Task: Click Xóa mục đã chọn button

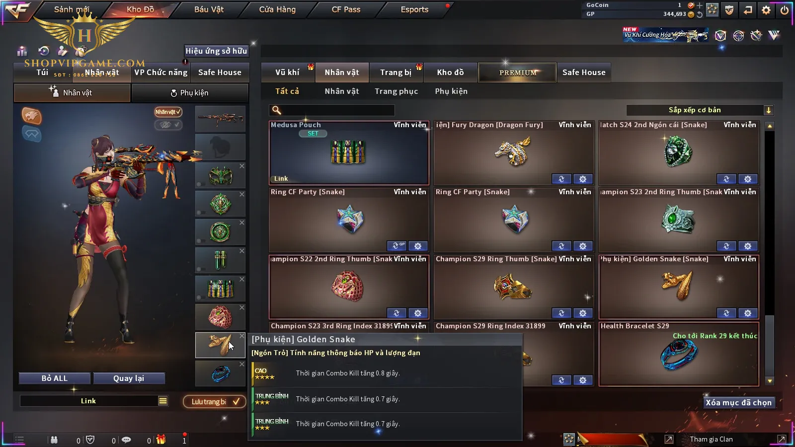Action: 738,403
